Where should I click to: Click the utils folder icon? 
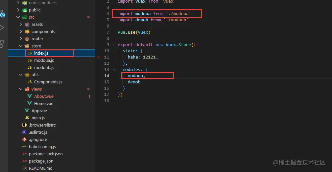pos(27,75)
